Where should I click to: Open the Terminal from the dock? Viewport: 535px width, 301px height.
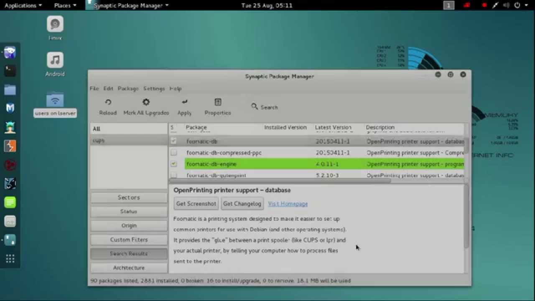(10, 71)
